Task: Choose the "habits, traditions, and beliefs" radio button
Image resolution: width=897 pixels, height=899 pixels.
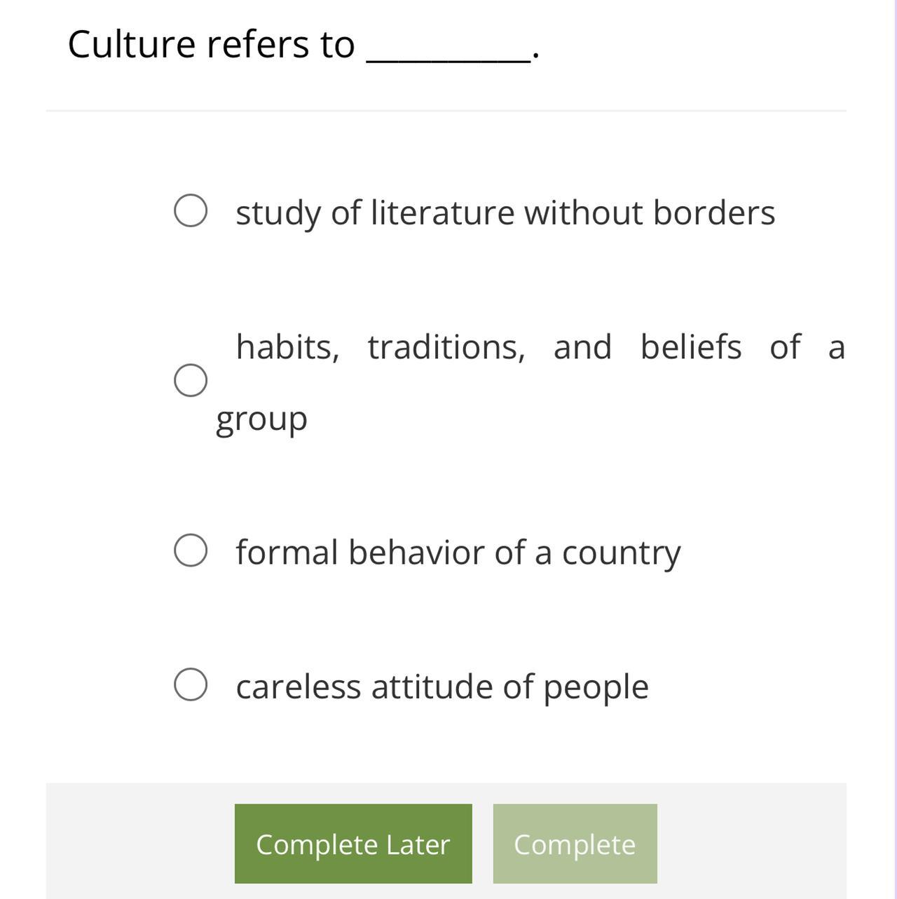Action: tap(190, 380)
